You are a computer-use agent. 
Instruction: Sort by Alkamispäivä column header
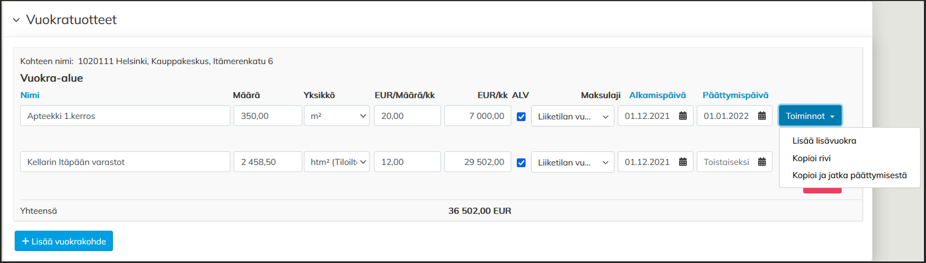click(x=657, y=95)
